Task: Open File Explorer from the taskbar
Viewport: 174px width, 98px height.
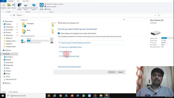Action: (101, 96)
